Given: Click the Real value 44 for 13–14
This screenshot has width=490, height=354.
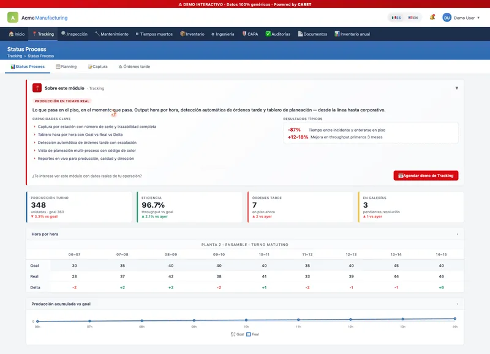Looking at the screenshot, I should [396, 276].
